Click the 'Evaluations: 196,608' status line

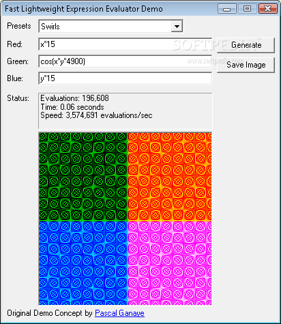tap(74, 98)
